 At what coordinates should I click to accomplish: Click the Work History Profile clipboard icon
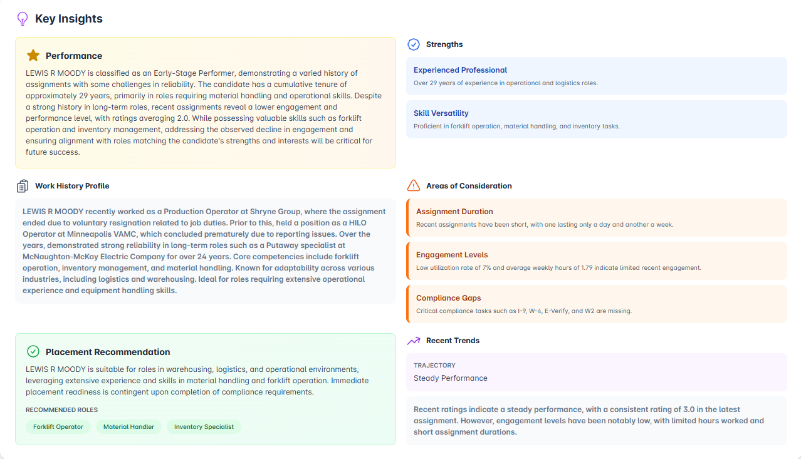point(23,186)
